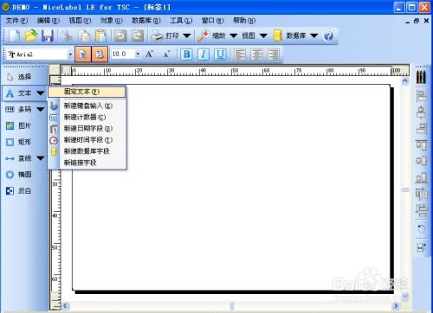Toggle Italic text formatting
The width and height of the screenshot is (433, 313).
pyautogui.click(x=204, y=54)
